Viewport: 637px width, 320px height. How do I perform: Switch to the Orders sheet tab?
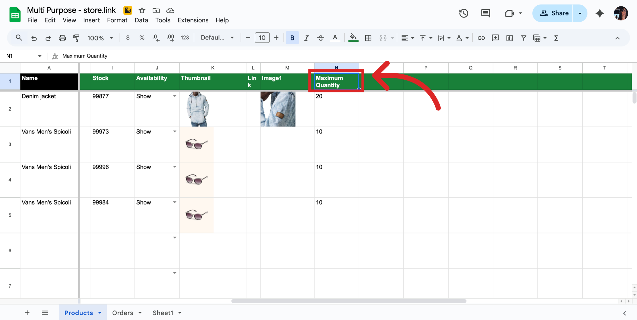click(x=123, y=313)
